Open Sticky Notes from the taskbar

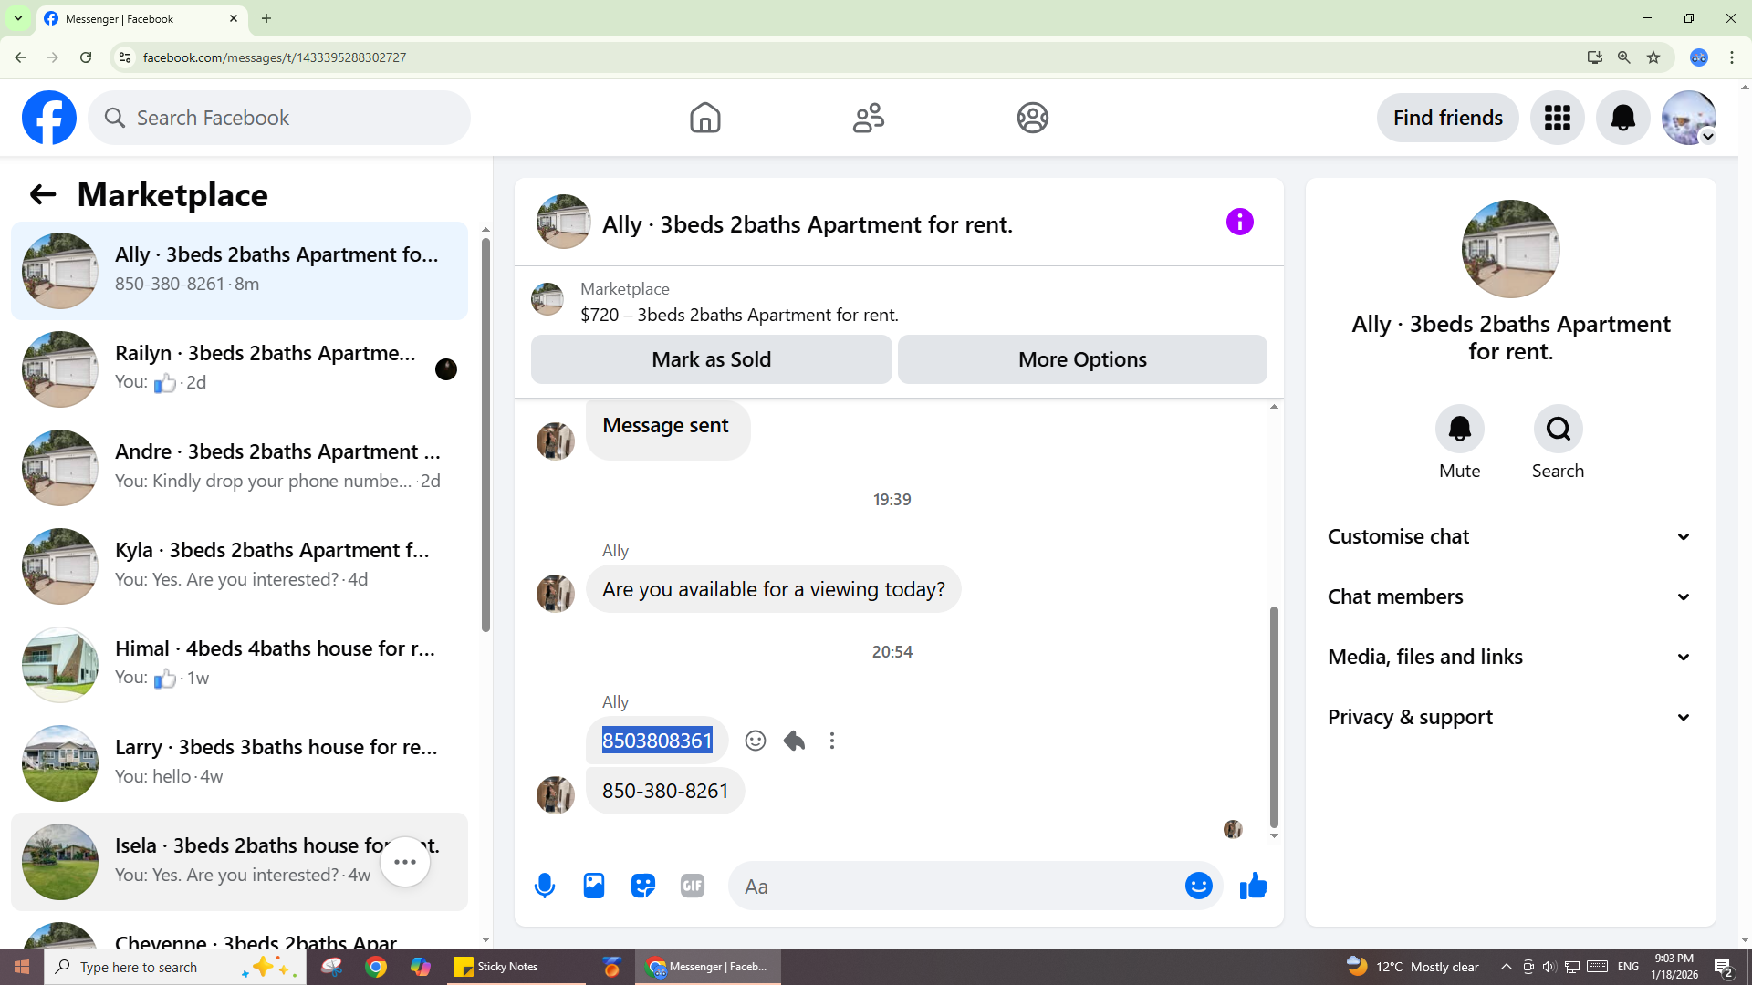coord(497,967)
